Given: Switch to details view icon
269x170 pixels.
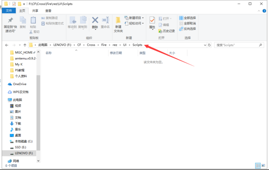Looking at the screenshot, I should pos(258,166).
